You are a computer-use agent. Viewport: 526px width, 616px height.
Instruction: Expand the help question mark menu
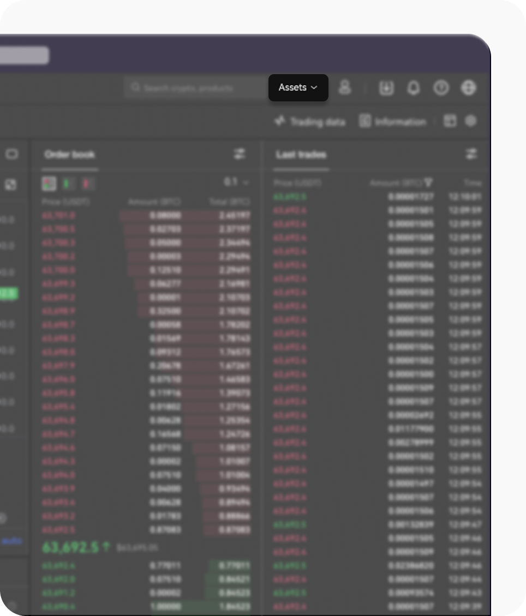[441, 88]
